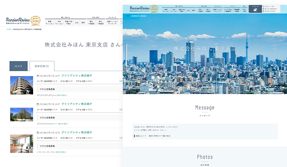Click the gold 3冠 award badge, left page
Image resolution: width=287 pixels, height=167 pixels.
point(35,21)
